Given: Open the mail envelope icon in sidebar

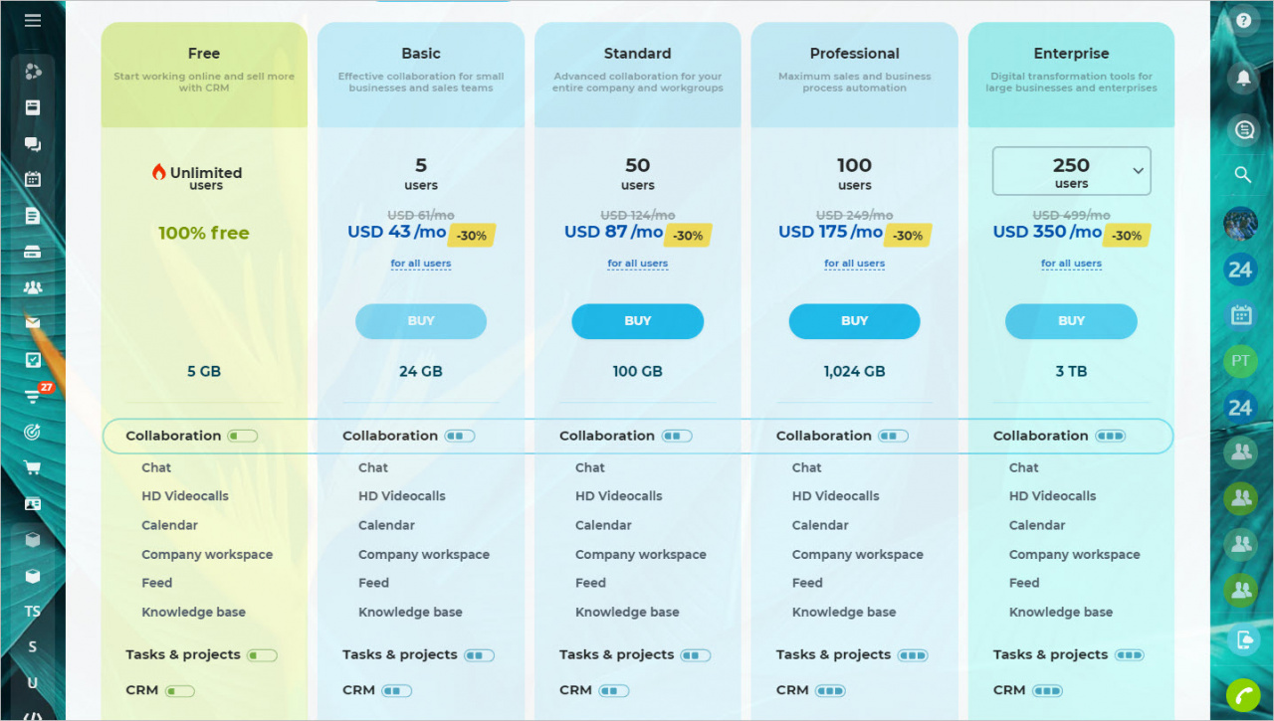Looking at the screenshot, I should [x=33, y=323].
